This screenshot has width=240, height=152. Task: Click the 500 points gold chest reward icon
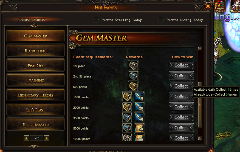pos(133,86)
